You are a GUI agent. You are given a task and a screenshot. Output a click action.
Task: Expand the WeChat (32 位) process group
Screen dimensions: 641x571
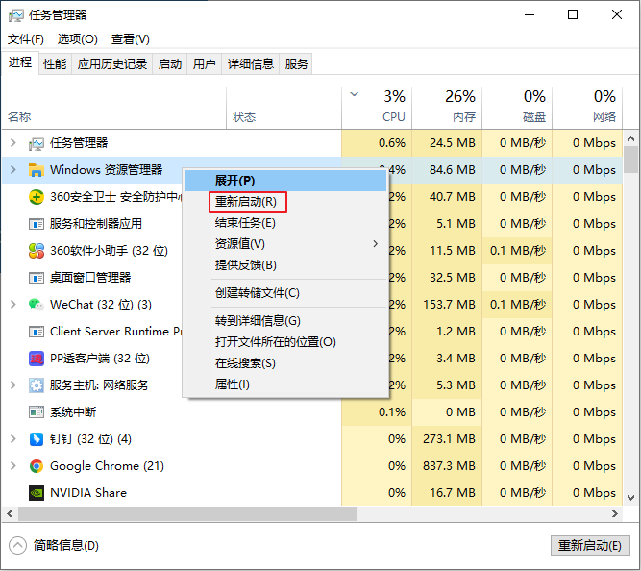[13, 305]
